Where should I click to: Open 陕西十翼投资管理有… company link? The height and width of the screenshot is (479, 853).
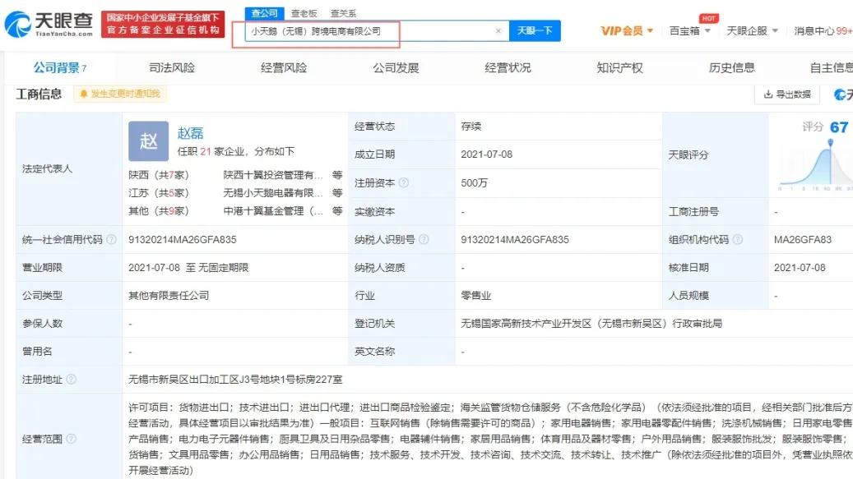tap(273, 175)
